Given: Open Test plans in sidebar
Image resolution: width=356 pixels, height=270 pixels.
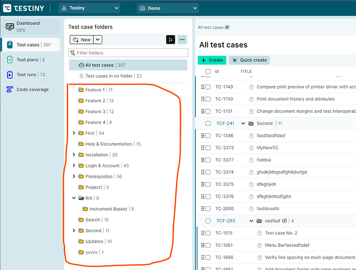Looking at the screenshot, I should click(30, 59).
